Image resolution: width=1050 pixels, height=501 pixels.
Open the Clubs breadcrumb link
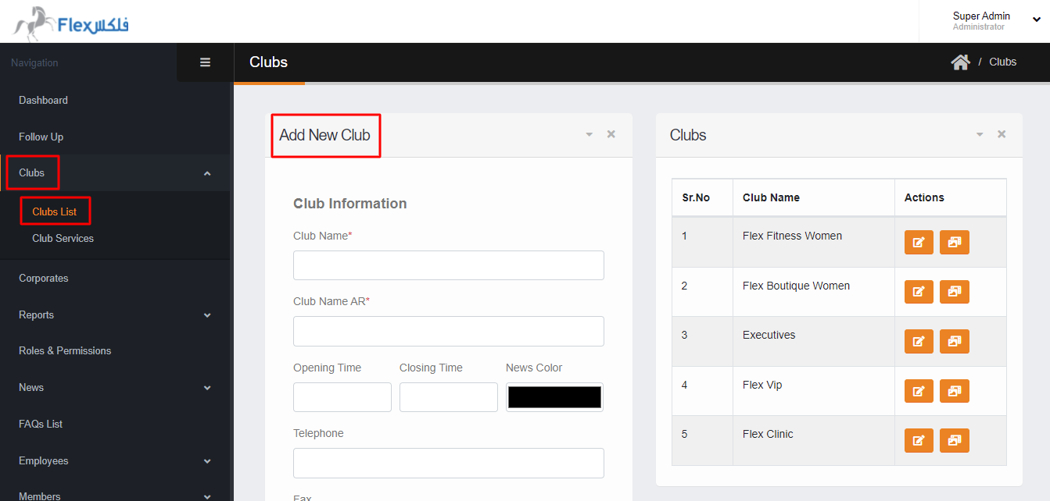pyautogui.click(x=1002, y=62)
